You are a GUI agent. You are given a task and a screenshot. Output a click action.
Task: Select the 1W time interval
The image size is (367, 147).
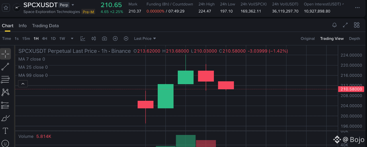62,38
